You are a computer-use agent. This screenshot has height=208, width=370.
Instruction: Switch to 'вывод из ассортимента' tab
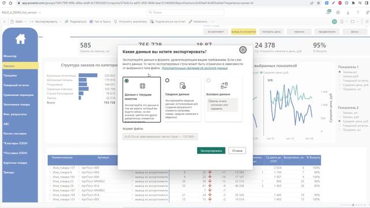coord(243,32)
